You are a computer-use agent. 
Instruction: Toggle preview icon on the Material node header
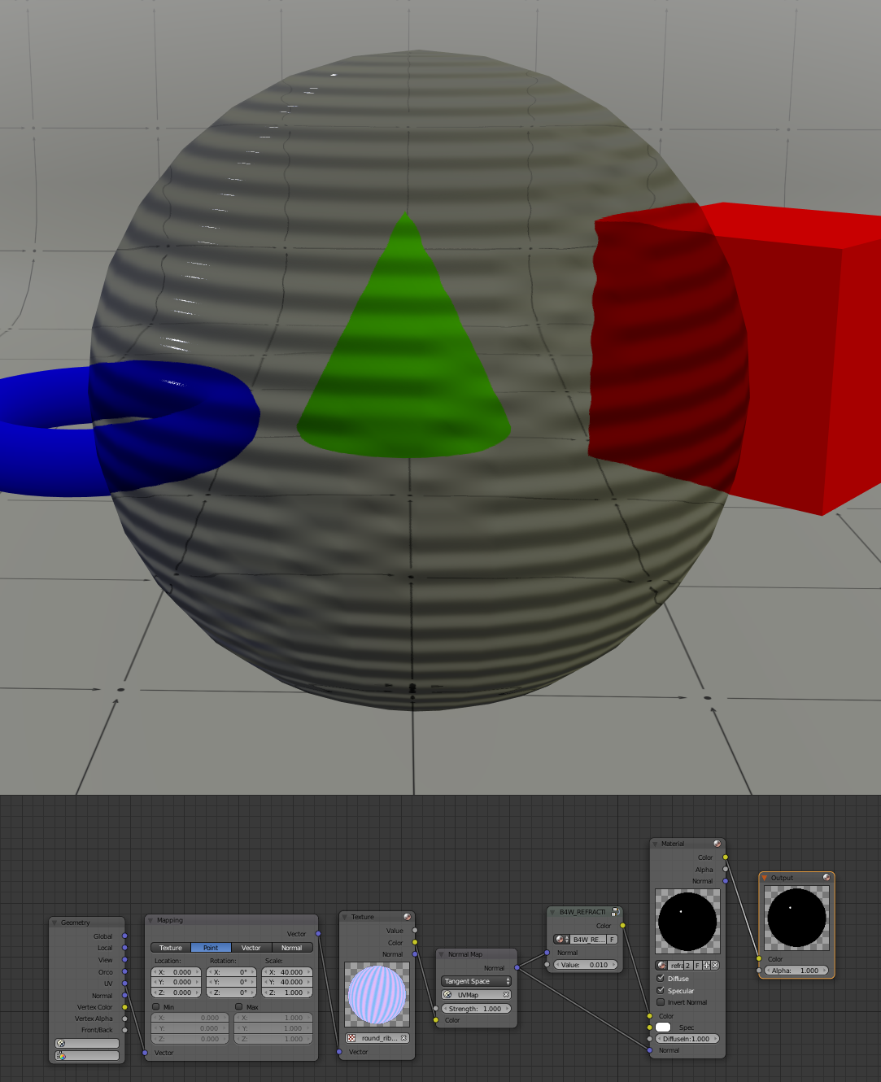(717, 844)
